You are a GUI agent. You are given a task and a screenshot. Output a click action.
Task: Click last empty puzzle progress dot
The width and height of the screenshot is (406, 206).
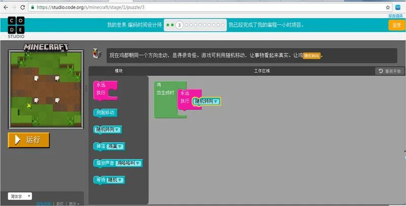click(222, 25)
